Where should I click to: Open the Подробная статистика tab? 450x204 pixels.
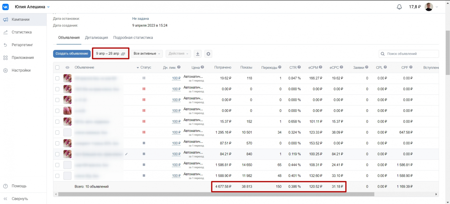(x=133, y=38)
